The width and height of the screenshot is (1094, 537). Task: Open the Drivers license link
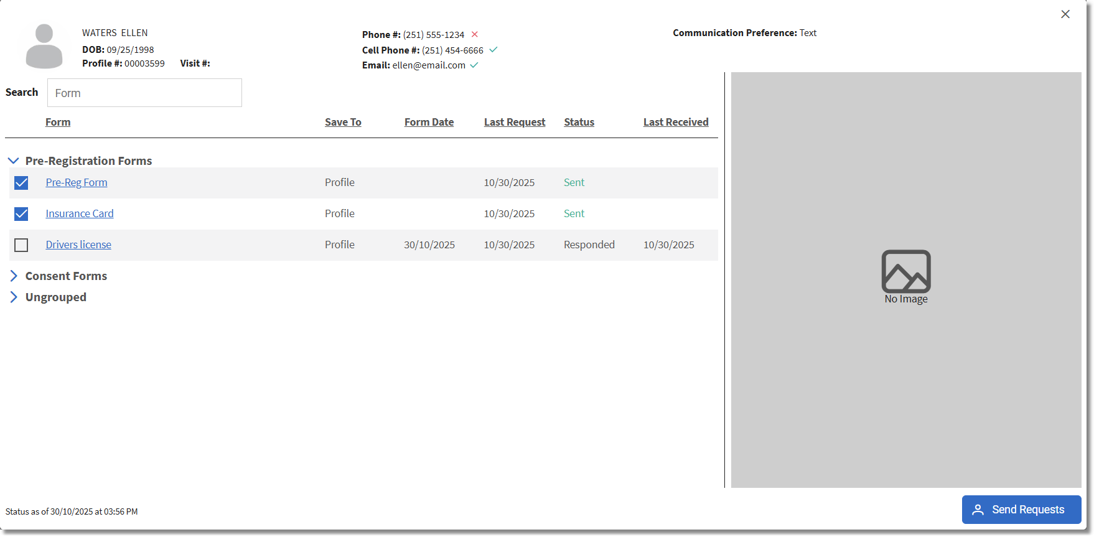pos(78,245)
